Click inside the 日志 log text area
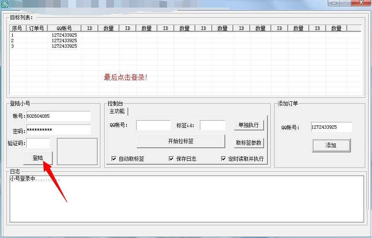Screen dimensions: 372x238 coord(187,199)
